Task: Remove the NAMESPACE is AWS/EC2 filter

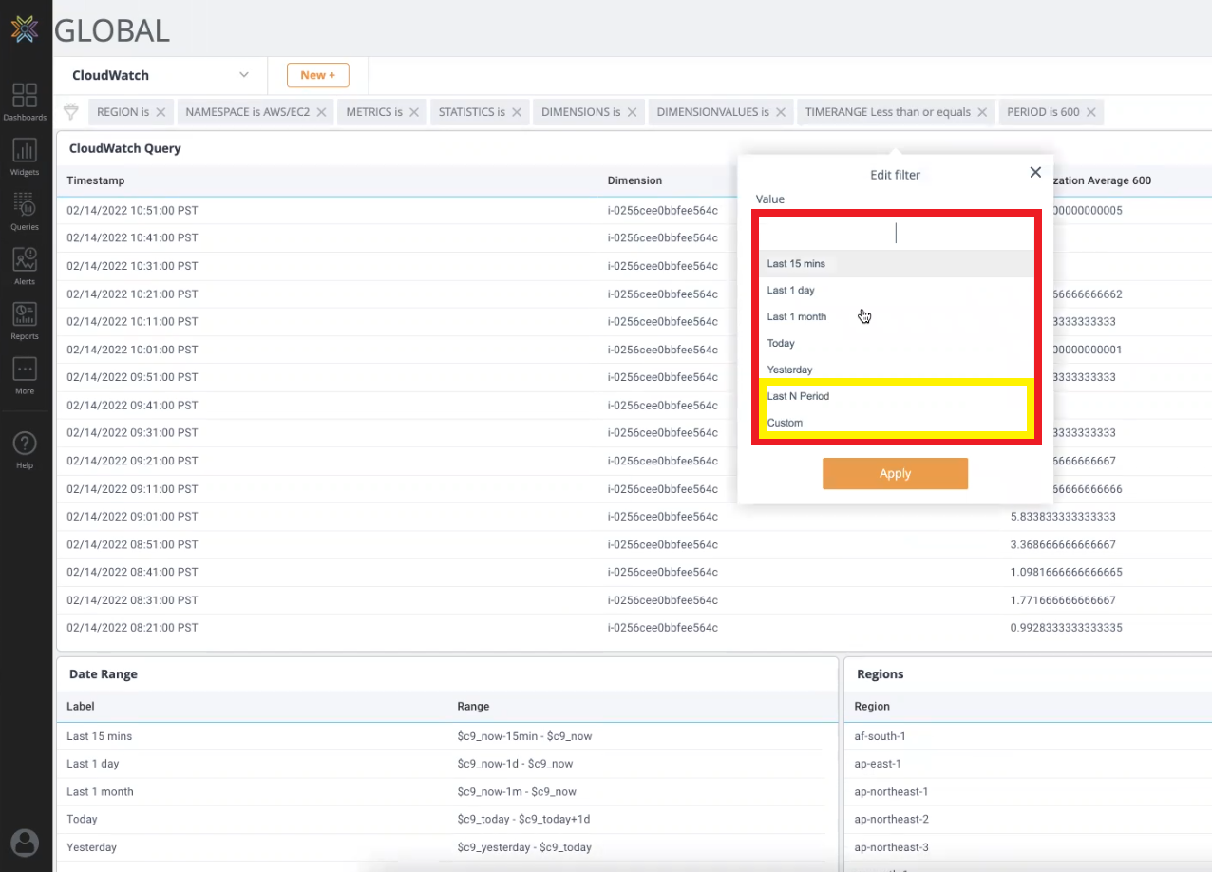Action: [x=321, y=112]
